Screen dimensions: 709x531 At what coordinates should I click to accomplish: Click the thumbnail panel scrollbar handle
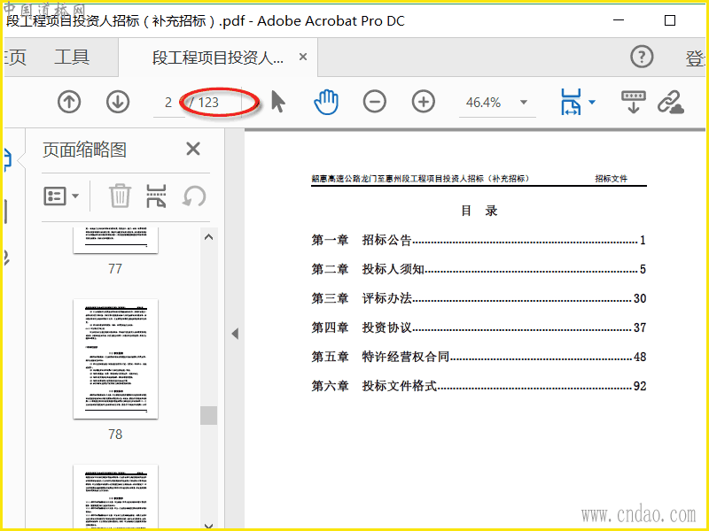pyautogui.click(x=208, y=415)
